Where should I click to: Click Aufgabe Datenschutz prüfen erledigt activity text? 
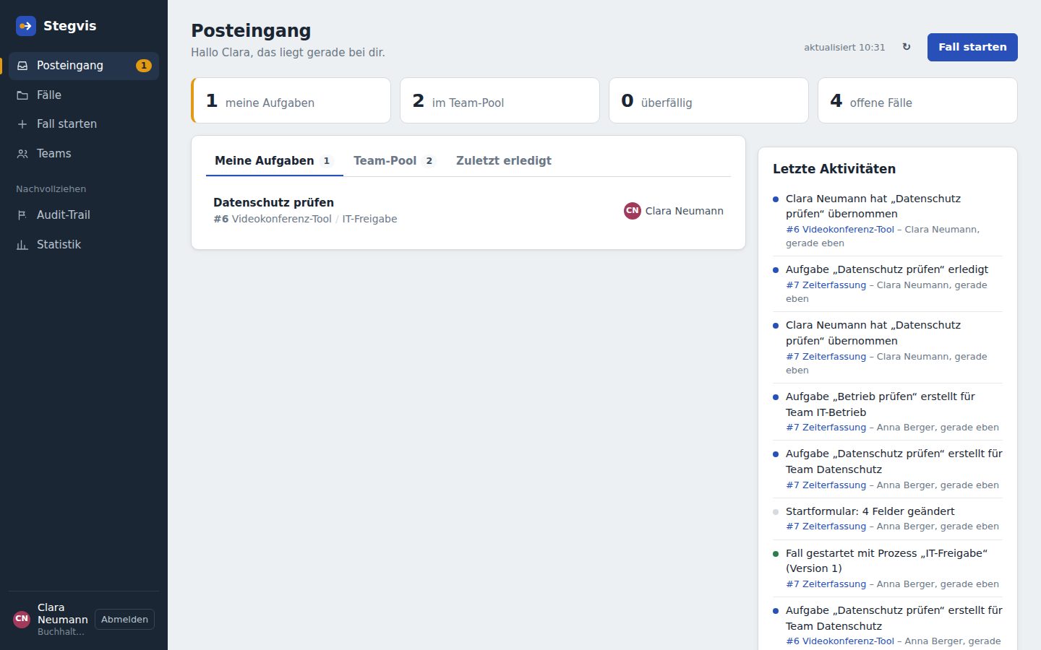point(887,269)
